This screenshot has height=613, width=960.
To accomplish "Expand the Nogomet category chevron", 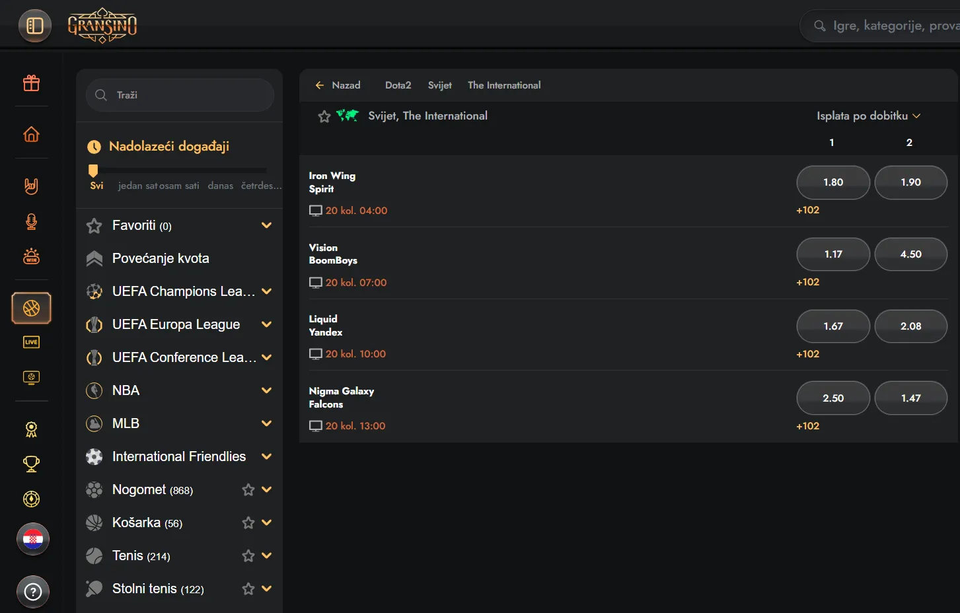I will point(267,489).
